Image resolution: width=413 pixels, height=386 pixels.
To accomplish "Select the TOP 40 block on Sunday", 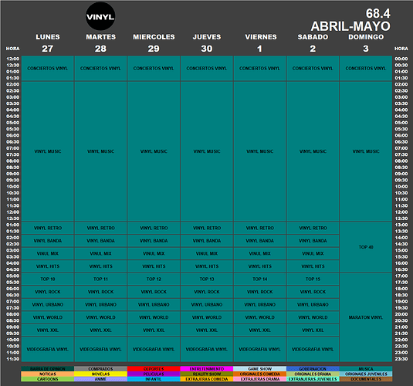I will pos(366,247).
